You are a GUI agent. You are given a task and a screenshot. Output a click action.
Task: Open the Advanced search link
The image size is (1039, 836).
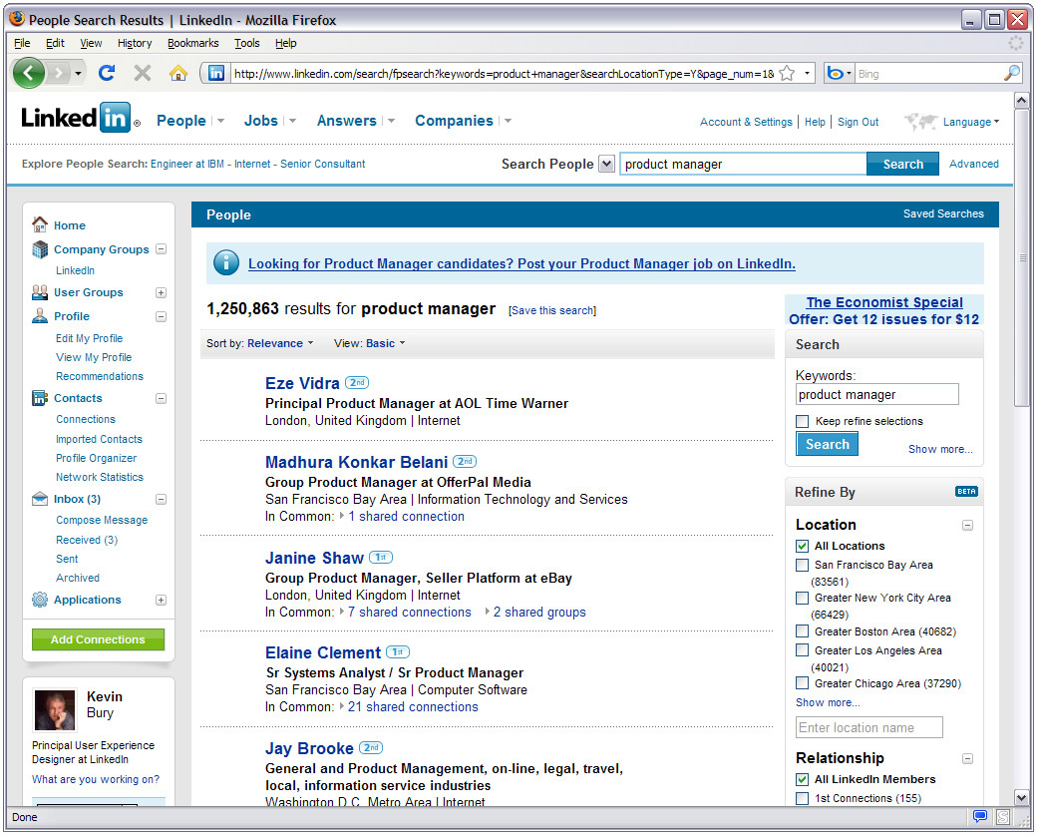(x=973, y=163)
